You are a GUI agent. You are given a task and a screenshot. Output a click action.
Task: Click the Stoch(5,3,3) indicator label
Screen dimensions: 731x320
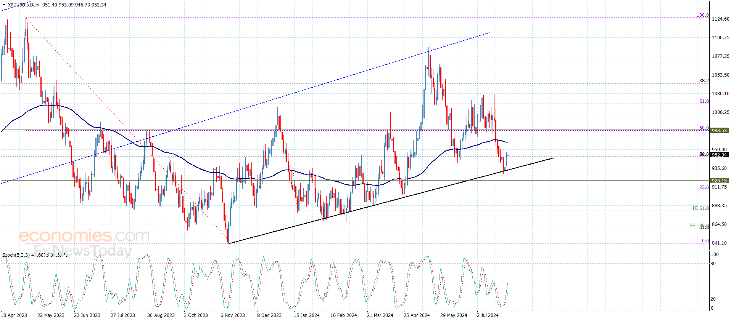16,255
